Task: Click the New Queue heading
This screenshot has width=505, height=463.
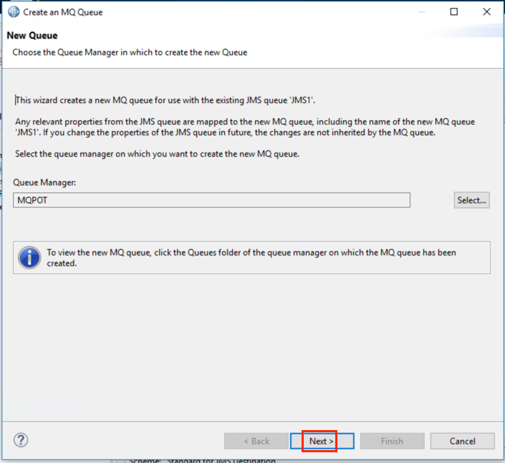Action: (x=32, y=35)
